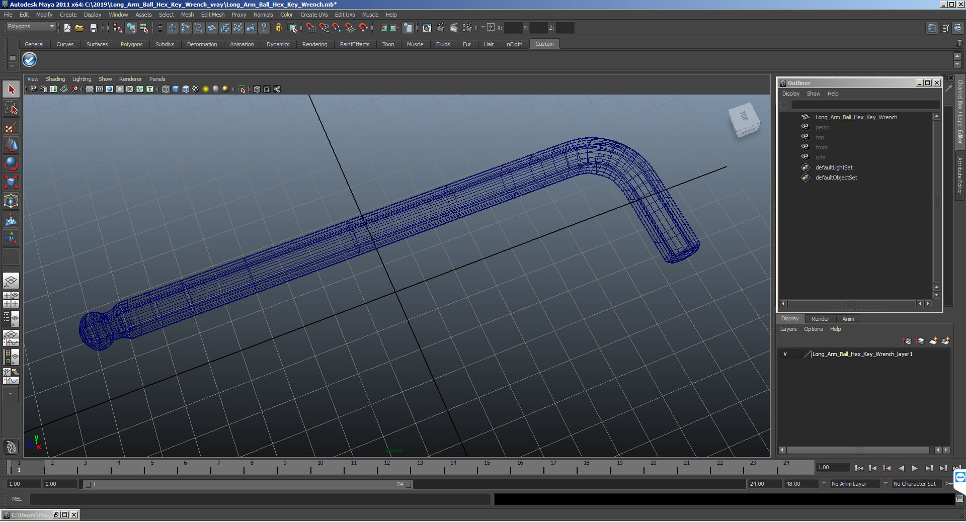The image size is (966, 523).
Task: Create a new empty display layer
Action: coord(933,341)
